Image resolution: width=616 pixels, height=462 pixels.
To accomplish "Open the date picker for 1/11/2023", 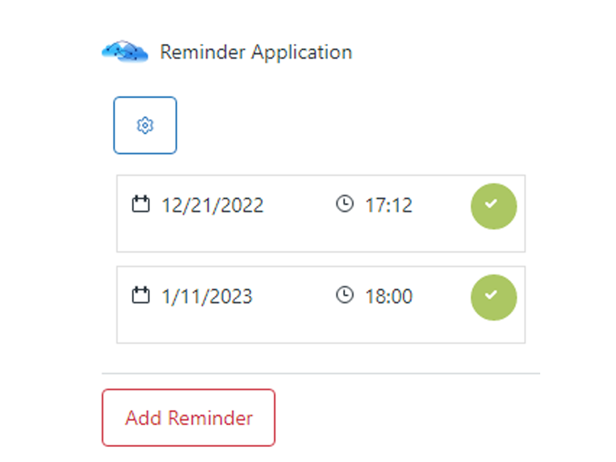I will tap(208, 296).
